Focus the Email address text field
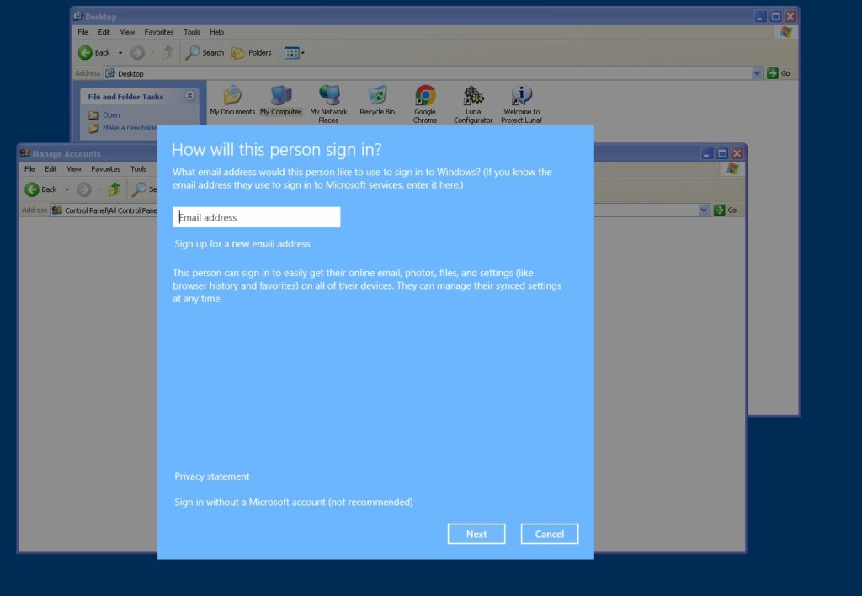862x596 pixels. [x=257, y=217]
